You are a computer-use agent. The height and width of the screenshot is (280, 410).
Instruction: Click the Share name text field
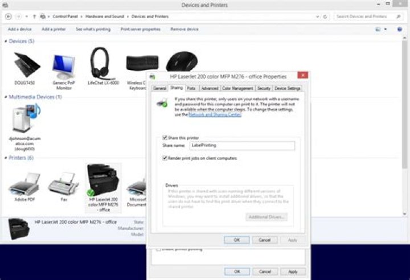tap(242, 145)
